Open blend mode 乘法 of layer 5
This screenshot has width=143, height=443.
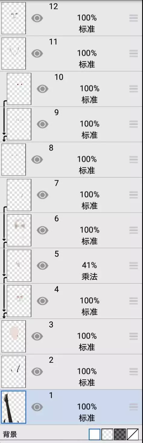coord(89,276)
